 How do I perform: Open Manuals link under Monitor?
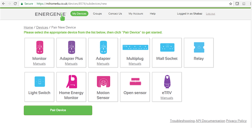[39, 64]
